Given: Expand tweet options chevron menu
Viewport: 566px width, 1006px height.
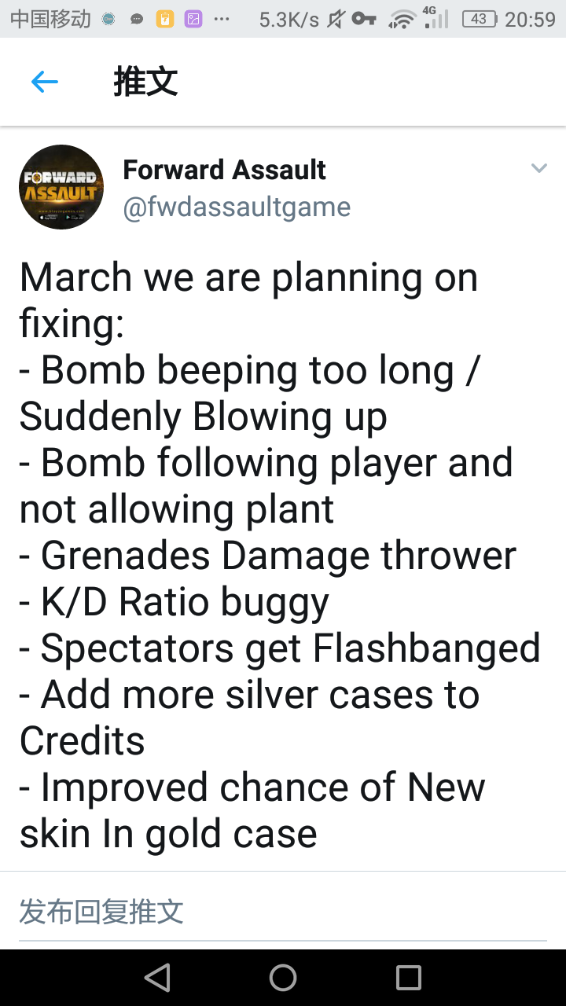Looking at the screenshot, I should 538,168.
